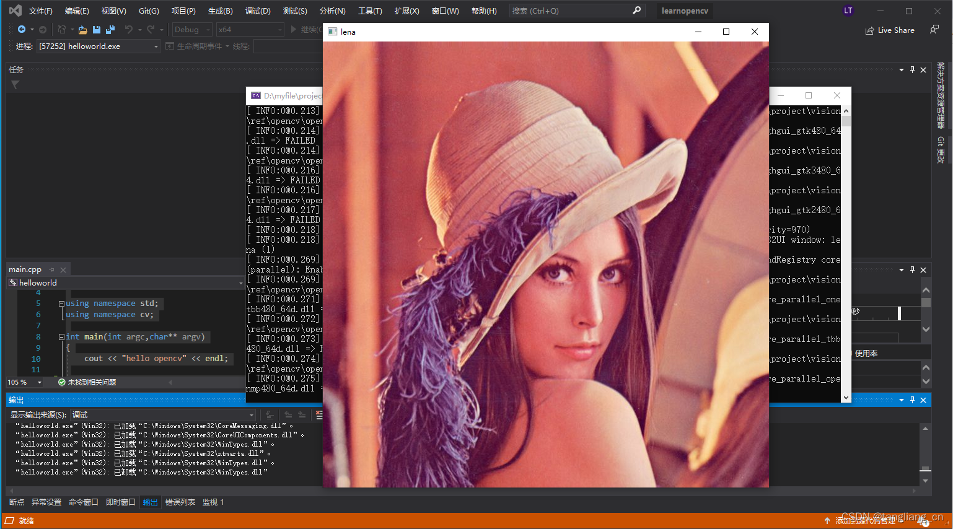Click the Navigate Forward arrow icon
Viewport: 953px width, 529px height.
(x=43, y=29)
